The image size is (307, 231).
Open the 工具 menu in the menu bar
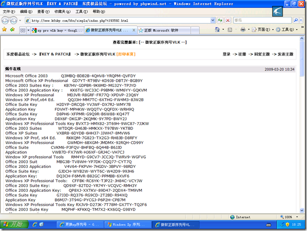coord(82,12)
